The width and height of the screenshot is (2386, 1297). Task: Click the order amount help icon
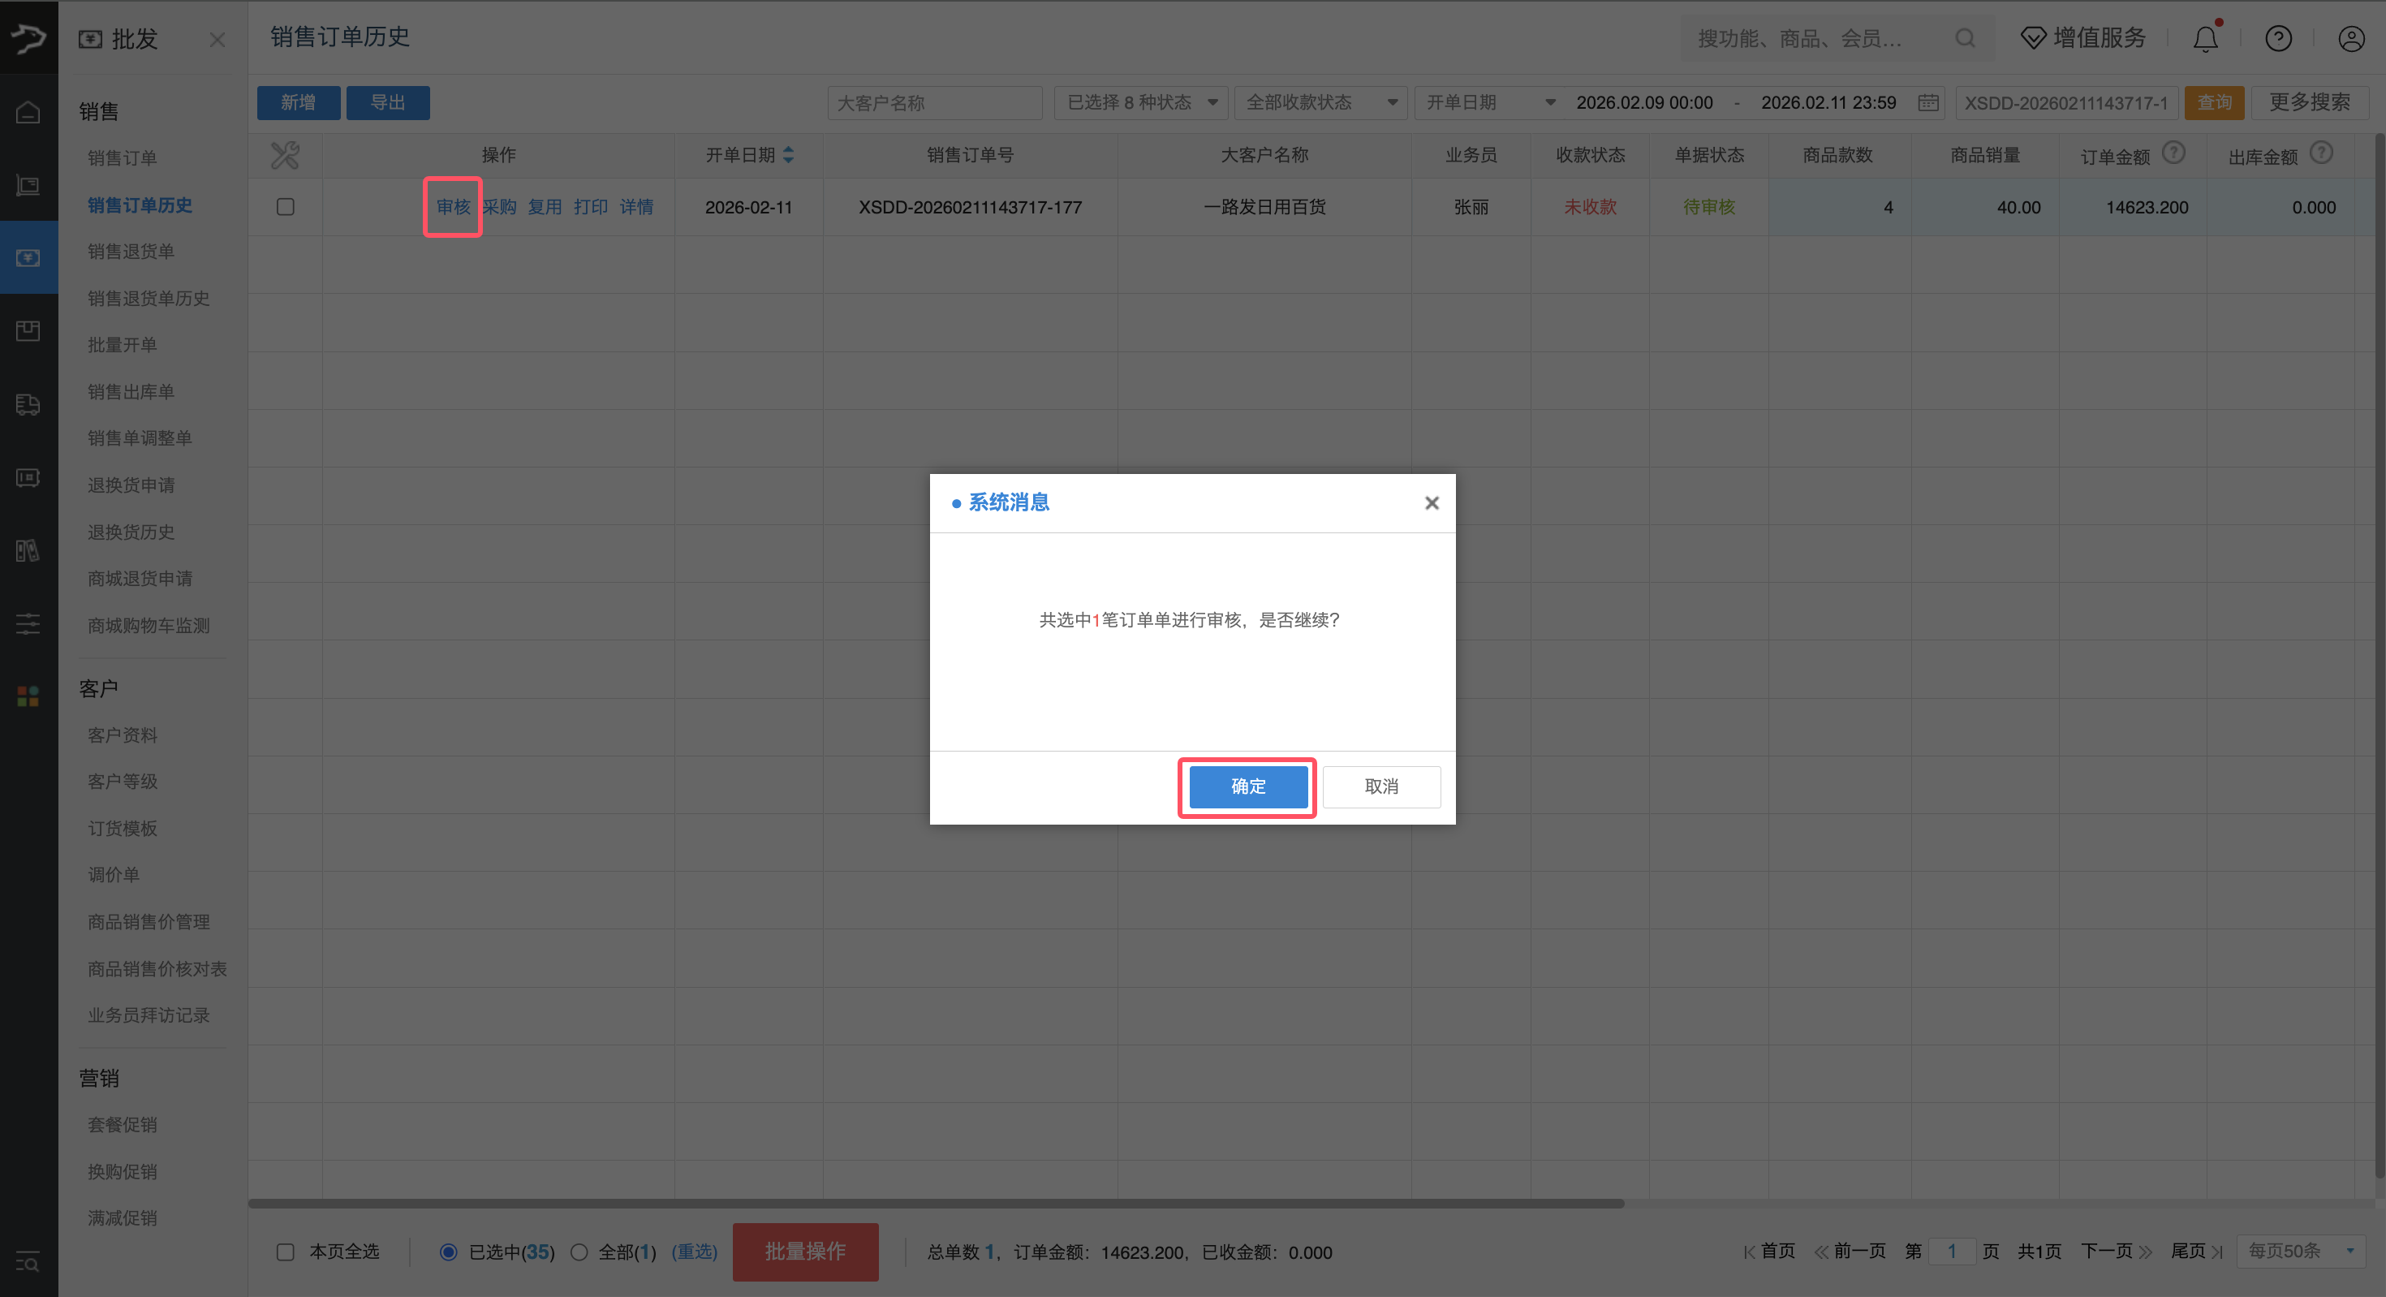point(2173,153)
